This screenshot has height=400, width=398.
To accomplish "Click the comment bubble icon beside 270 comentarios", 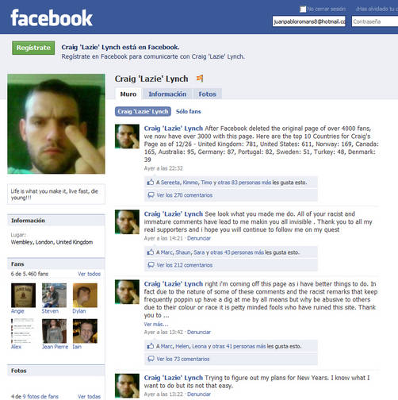I will click(151, 195).
